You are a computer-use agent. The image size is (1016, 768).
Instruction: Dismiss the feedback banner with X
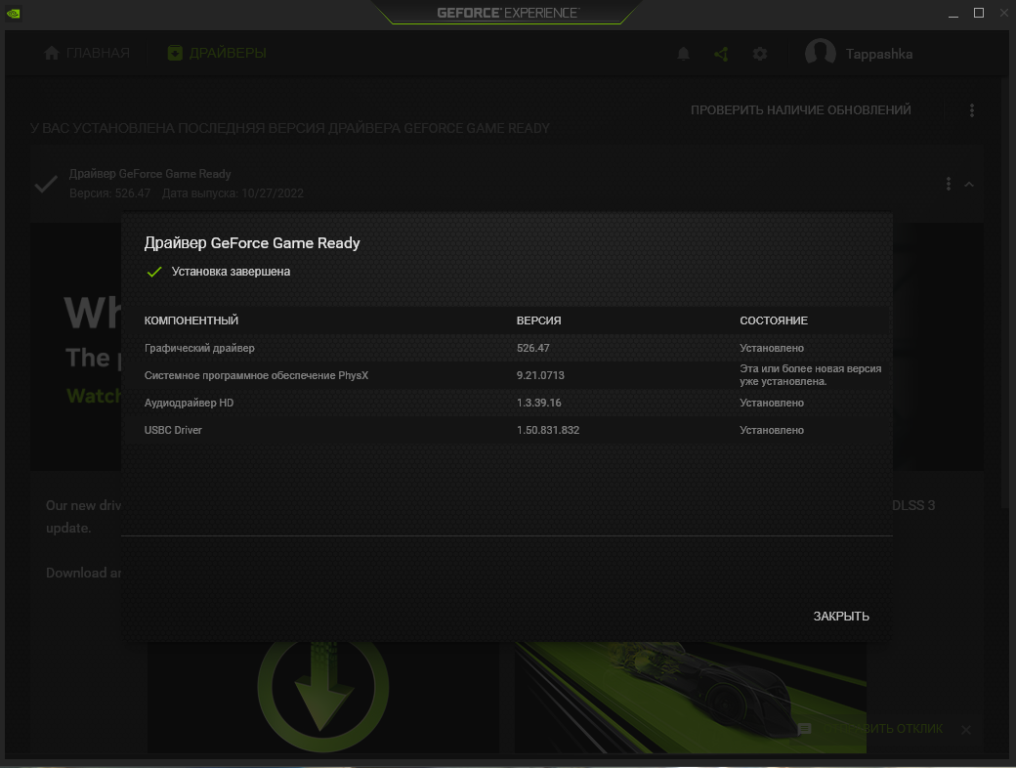click(965, 730)
